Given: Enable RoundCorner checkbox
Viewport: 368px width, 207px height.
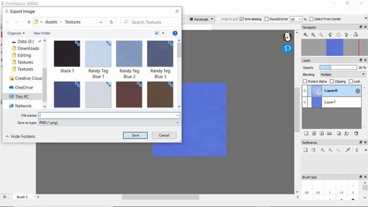Looking at the screenshot, I should 267,19.
